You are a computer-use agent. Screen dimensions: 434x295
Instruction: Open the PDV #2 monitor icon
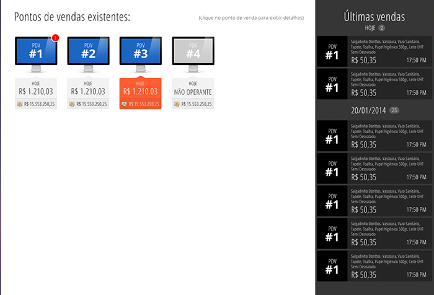point(88,51)
